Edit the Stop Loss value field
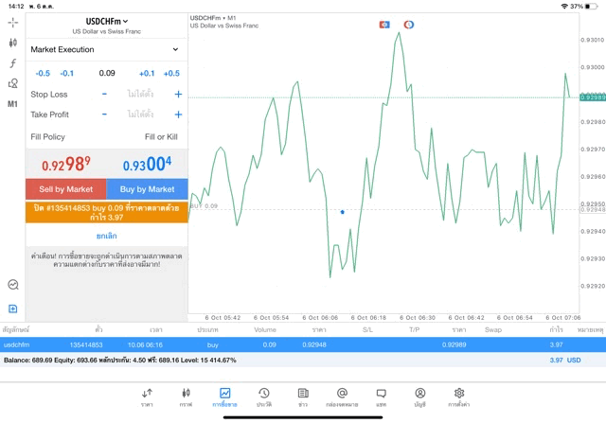This screenshot has height=423, width=606. tap(140, 94)
